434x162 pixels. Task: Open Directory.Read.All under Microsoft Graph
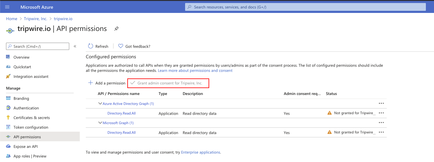(122, 133)
